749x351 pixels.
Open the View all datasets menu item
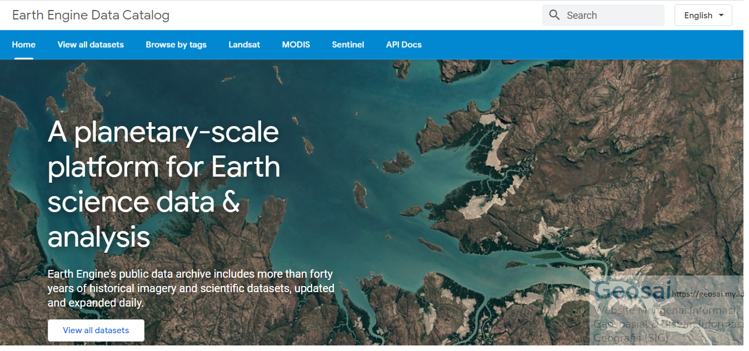tap(91, 44)
